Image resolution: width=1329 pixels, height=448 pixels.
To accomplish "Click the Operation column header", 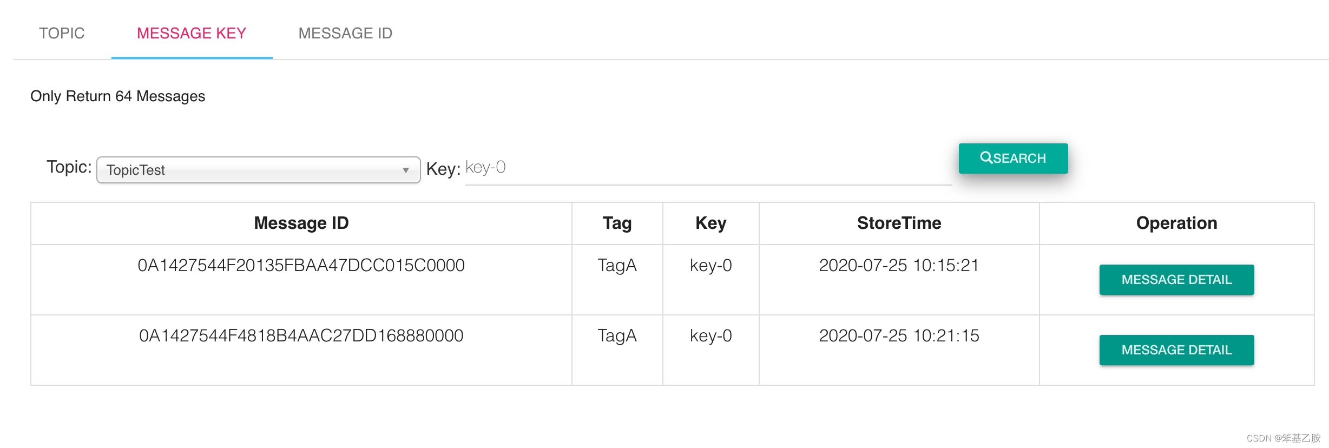I will pyautogui.click(x=1176, y=223).
